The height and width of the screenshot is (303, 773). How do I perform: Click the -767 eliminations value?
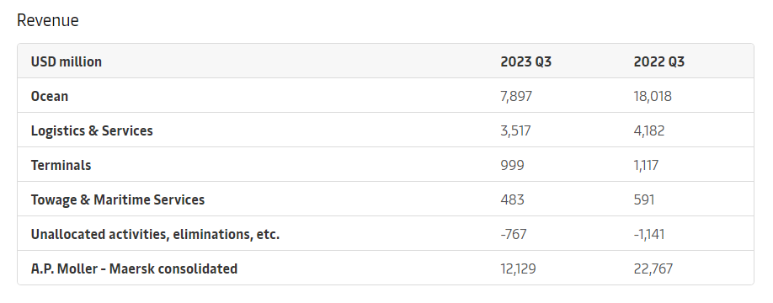tap(513, 234)
